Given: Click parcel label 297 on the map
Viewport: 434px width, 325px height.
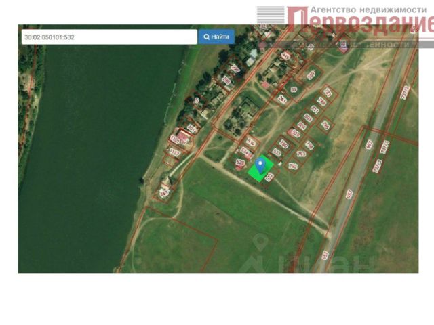Looking at the screenshot, I should 235,68.
